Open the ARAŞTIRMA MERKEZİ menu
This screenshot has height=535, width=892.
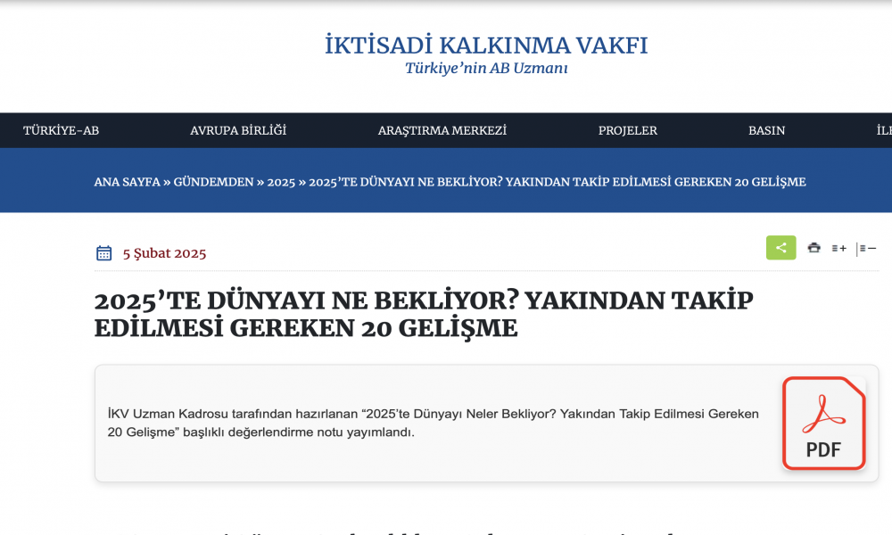(x=442, y=130)
